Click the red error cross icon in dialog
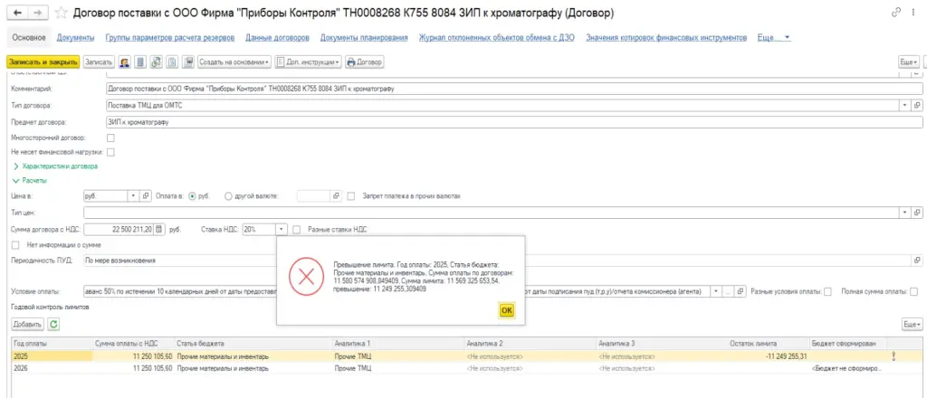 (x=306, y=278)
